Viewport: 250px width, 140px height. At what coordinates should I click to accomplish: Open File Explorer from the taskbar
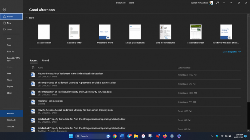pyautogui.click(x=136, y=136)
